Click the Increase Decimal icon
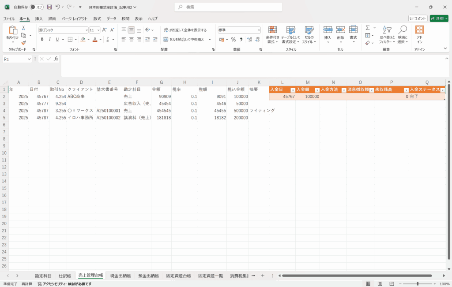 (249, 39)
